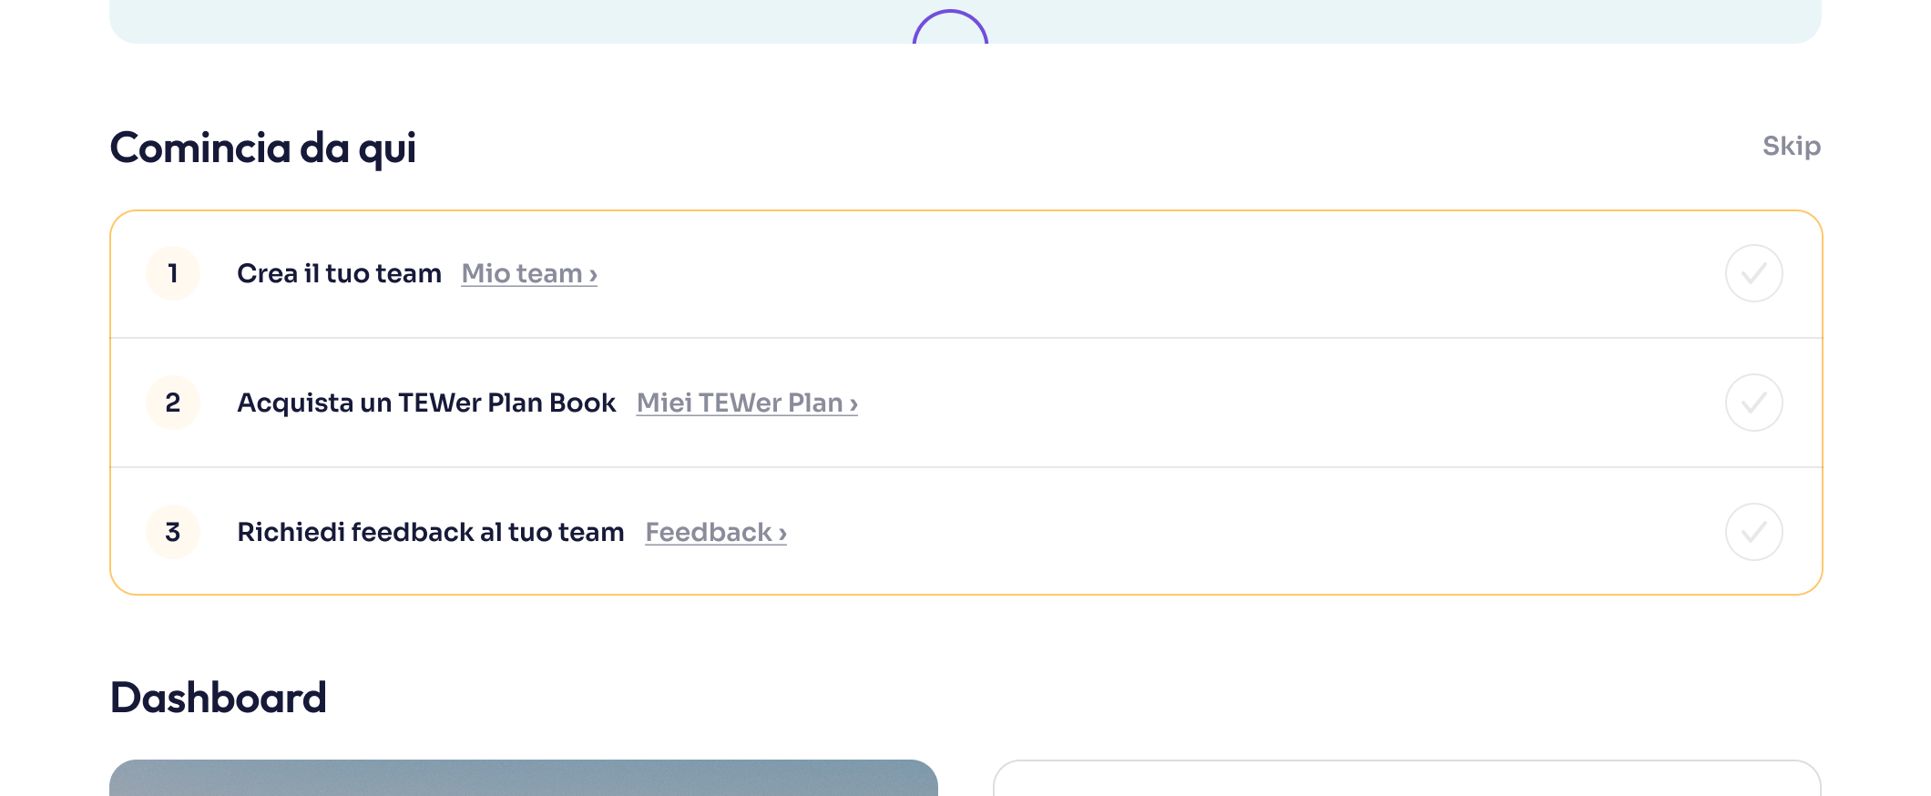Click the step 2 number badge
Screen dimensions: 1931x796
click(x=173, y=403)
